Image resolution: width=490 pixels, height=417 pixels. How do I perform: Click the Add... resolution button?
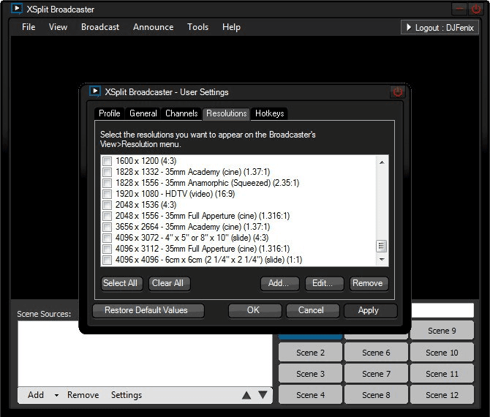279,284
